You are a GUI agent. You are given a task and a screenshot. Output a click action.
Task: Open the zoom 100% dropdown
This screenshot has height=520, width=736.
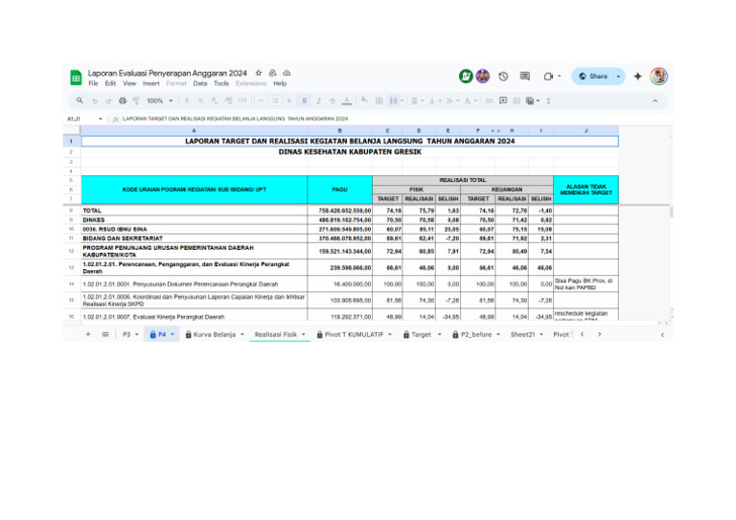coord(158,101)
